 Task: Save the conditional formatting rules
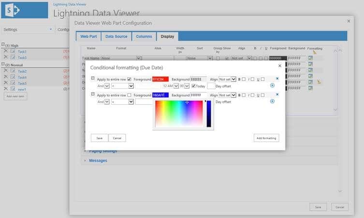click(100, 138)
